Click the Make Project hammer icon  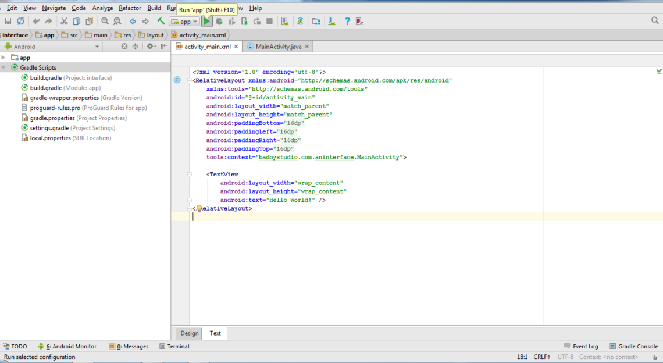pyautogui.click(x=161, y=22)
